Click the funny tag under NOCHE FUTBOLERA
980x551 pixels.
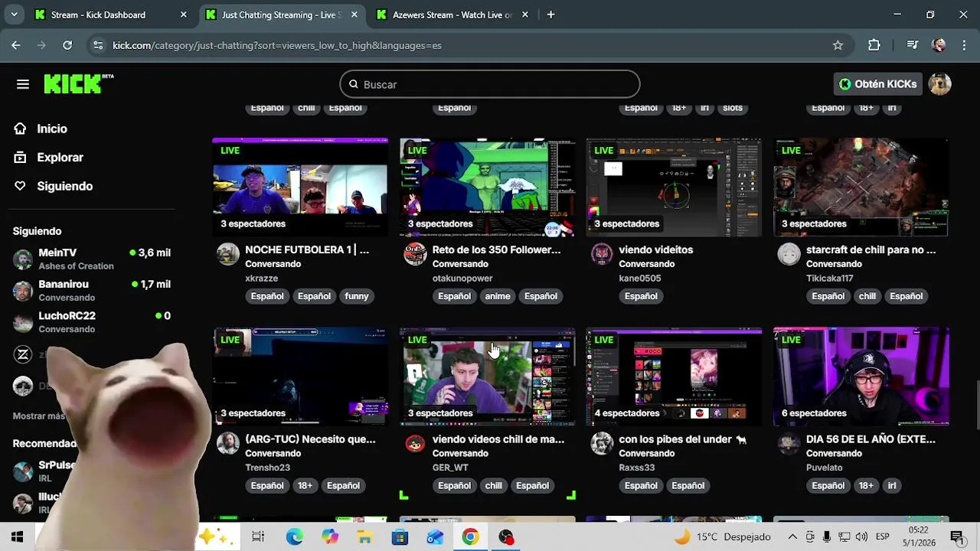pyautogui.click(x=357, y=296)
